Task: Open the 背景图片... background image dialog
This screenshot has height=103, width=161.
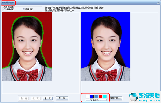Action: pyautogui.click(x=116, y=98)
